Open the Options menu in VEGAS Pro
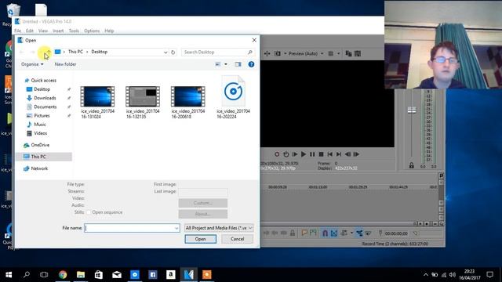Viewport: 502px width, 282px height. coord(92,31)
